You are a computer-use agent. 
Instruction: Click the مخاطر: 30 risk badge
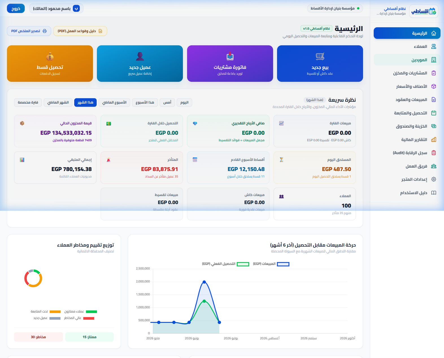38,337
